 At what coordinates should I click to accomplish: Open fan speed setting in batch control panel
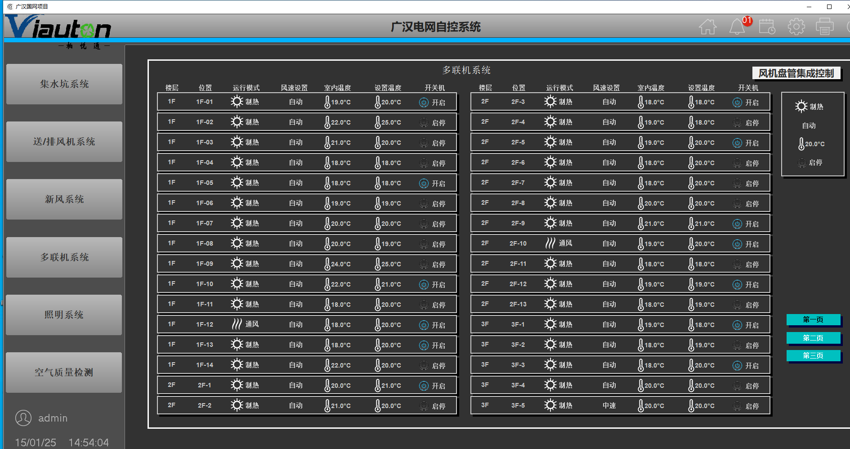tap(809, 126)
